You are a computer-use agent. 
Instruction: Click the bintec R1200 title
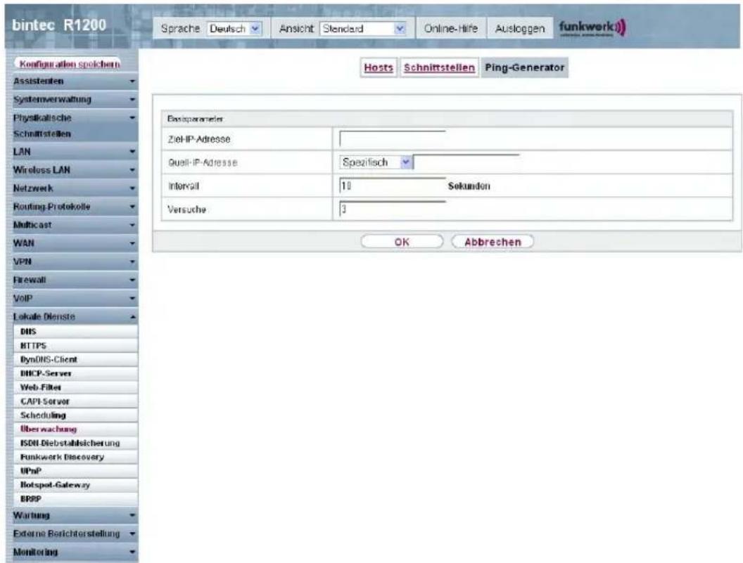[x=59, y=25]
